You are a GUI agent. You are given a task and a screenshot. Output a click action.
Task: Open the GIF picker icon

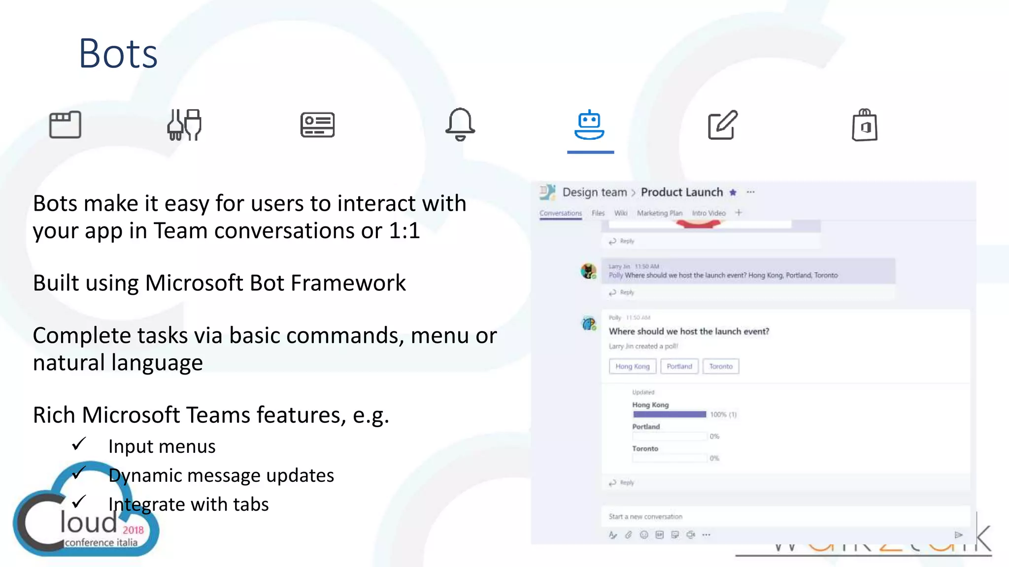click(x=660, y=535)
